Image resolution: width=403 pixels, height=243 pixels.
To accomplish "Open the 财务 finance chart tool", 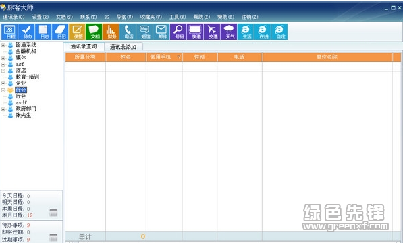I will tap(111, 32).
